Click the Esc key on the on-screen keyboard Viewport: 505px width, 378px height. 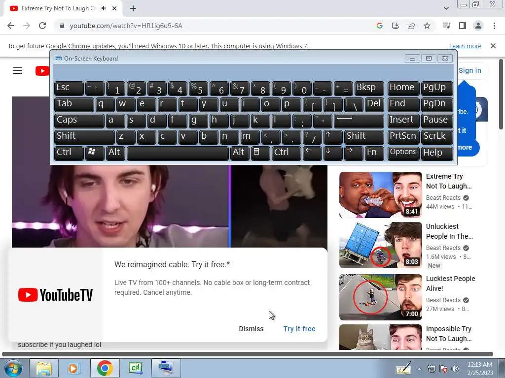click(x=69, y=89)
